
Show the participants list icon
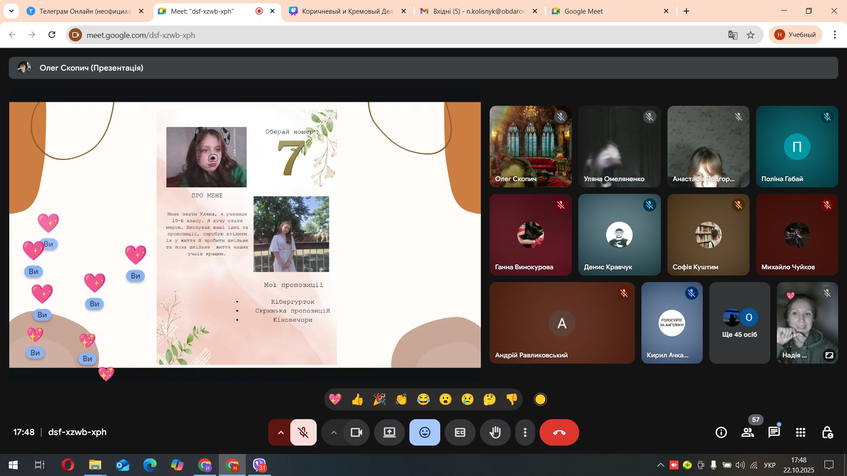pyautogui.click(x=747, y=432)
